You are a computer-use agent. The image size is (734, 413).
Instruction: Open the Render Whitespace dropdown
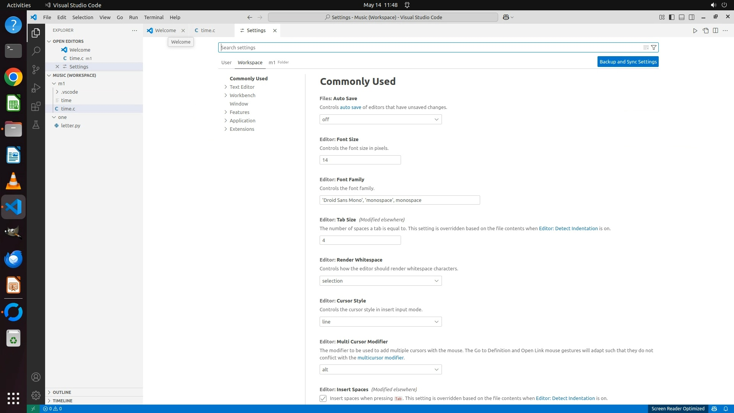380,281
